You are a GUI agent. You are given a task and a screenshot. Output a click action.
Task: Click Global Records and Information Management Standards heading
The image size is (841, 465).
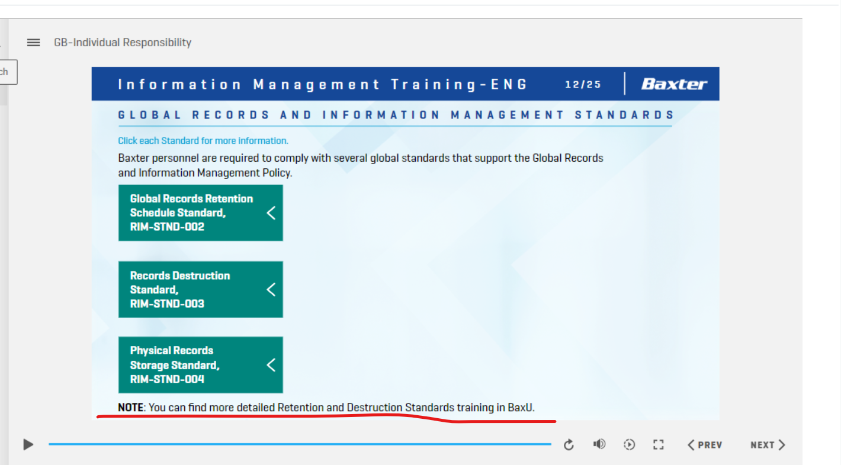tap(396, 115)
